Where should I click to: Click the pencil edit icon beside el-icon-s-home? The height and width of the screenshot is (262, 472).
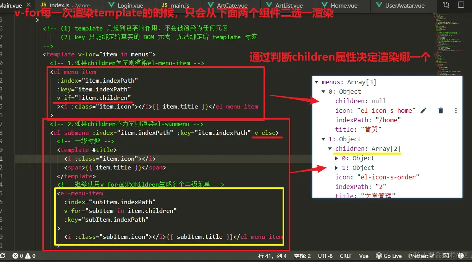click(424, 110)
